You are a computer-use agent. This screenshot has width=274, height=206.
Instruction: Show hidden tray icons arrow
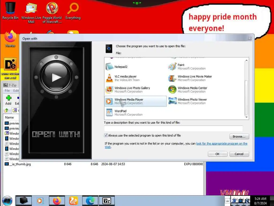(227, 201)
